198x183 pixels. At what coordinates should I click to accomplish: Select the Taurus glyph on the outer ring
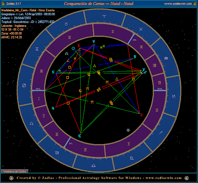(66, 24)
